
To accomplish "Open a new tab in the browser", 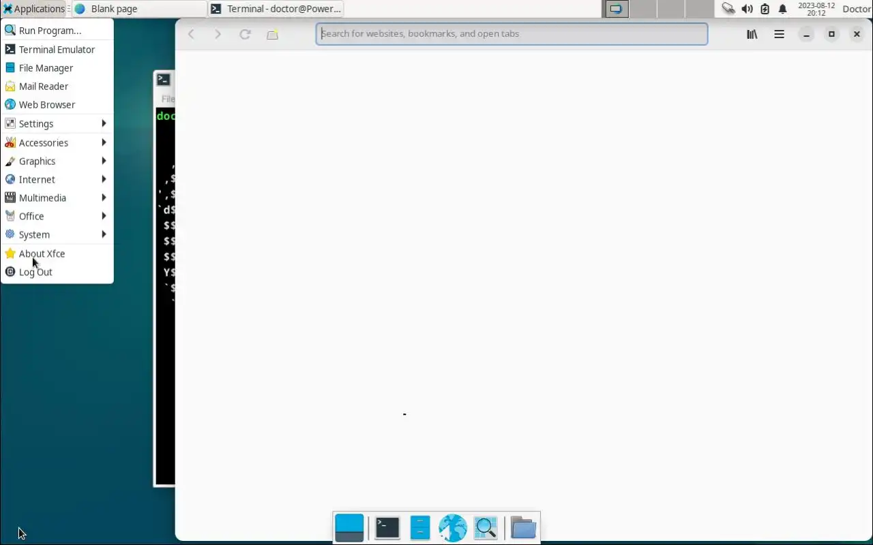I will [272, 34].
